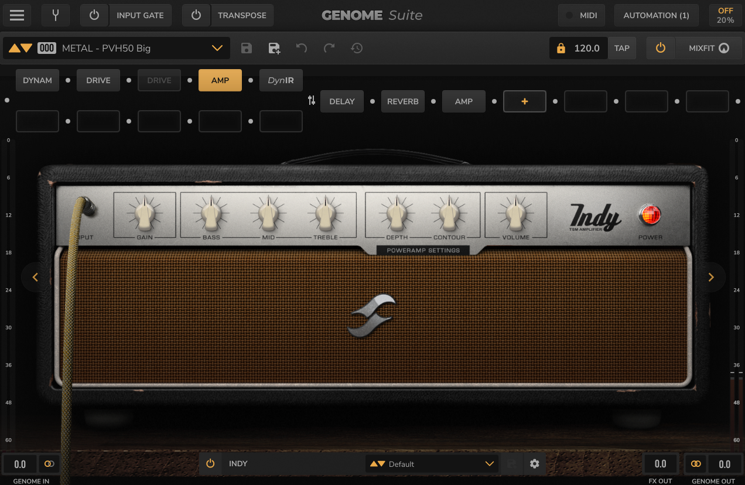Image resolution: width=745 pixels, height=485 pixels.
Task: Toggle the INDY module power button
Action: point(210,464)
